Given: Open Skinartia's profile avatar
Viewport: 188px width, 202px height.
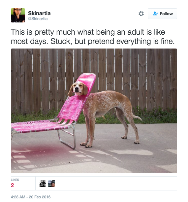Looking at the screenshot, I should [x=18, y=15].
